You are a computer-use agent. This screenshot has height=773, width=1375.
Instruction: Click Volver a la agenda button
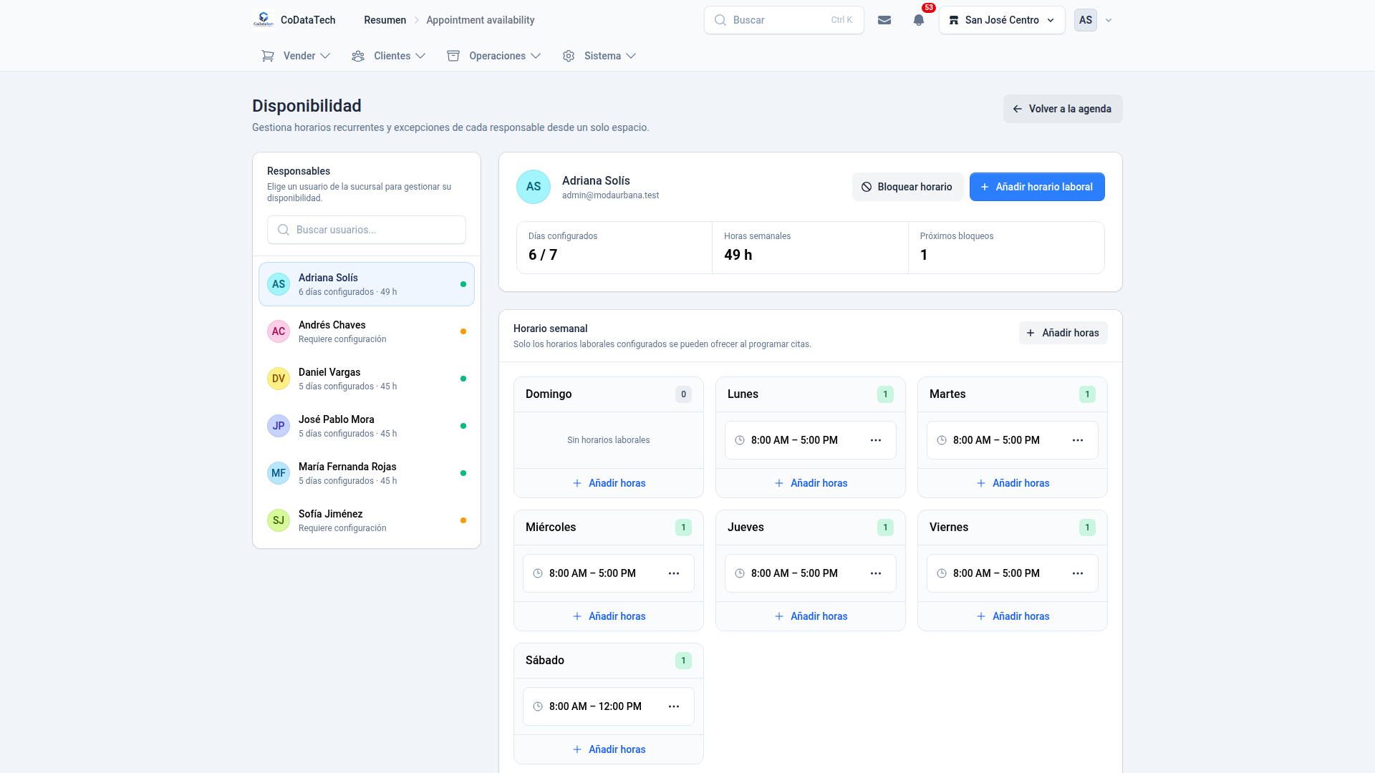[x=1063, y=109]
